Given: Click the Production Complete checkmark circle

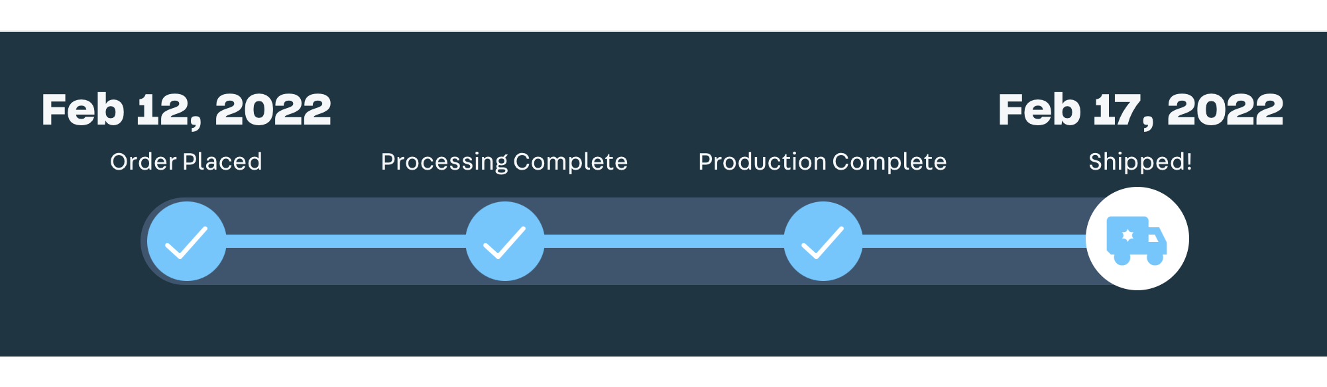Looking at the screenshot, I should click(823, 241).
